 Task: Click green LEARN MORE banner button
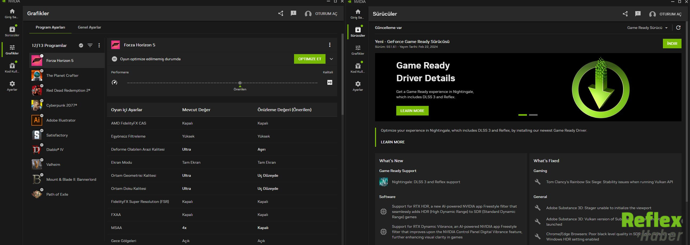point(412,111)
